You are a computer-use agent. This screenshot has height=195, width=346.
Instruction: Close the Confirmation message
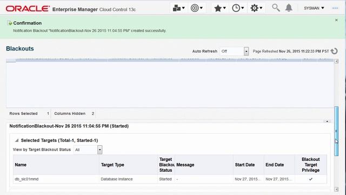click(x=336, y=20)
